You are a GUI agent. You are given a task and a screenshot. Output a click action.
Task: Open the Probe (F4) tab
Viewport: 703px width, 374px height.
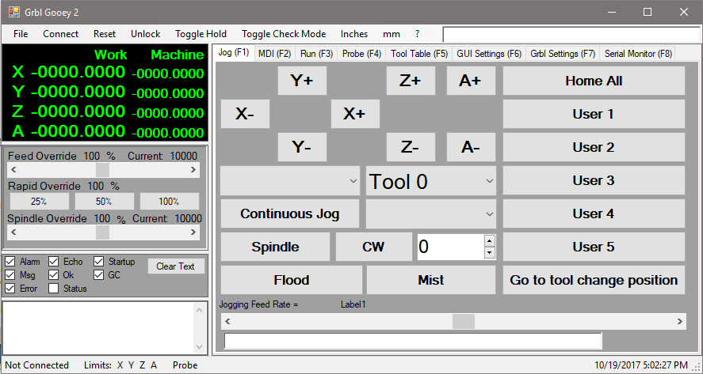[361, 54]
